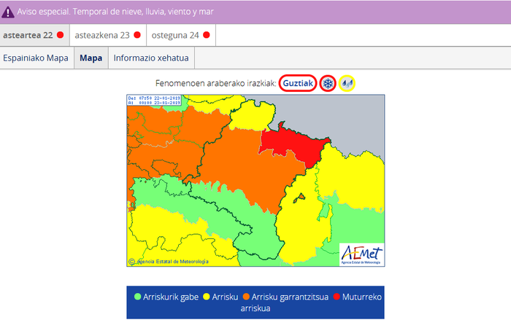This screenshot has height=336, width=511.
Task: Click the Guztiak all-phenomena filter button
Action: click(x=298, y=84)
